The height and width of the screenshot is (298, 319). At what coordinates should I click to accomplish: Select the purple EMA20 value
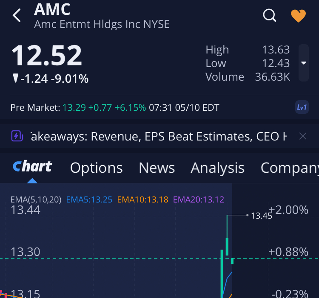point(198,199)
